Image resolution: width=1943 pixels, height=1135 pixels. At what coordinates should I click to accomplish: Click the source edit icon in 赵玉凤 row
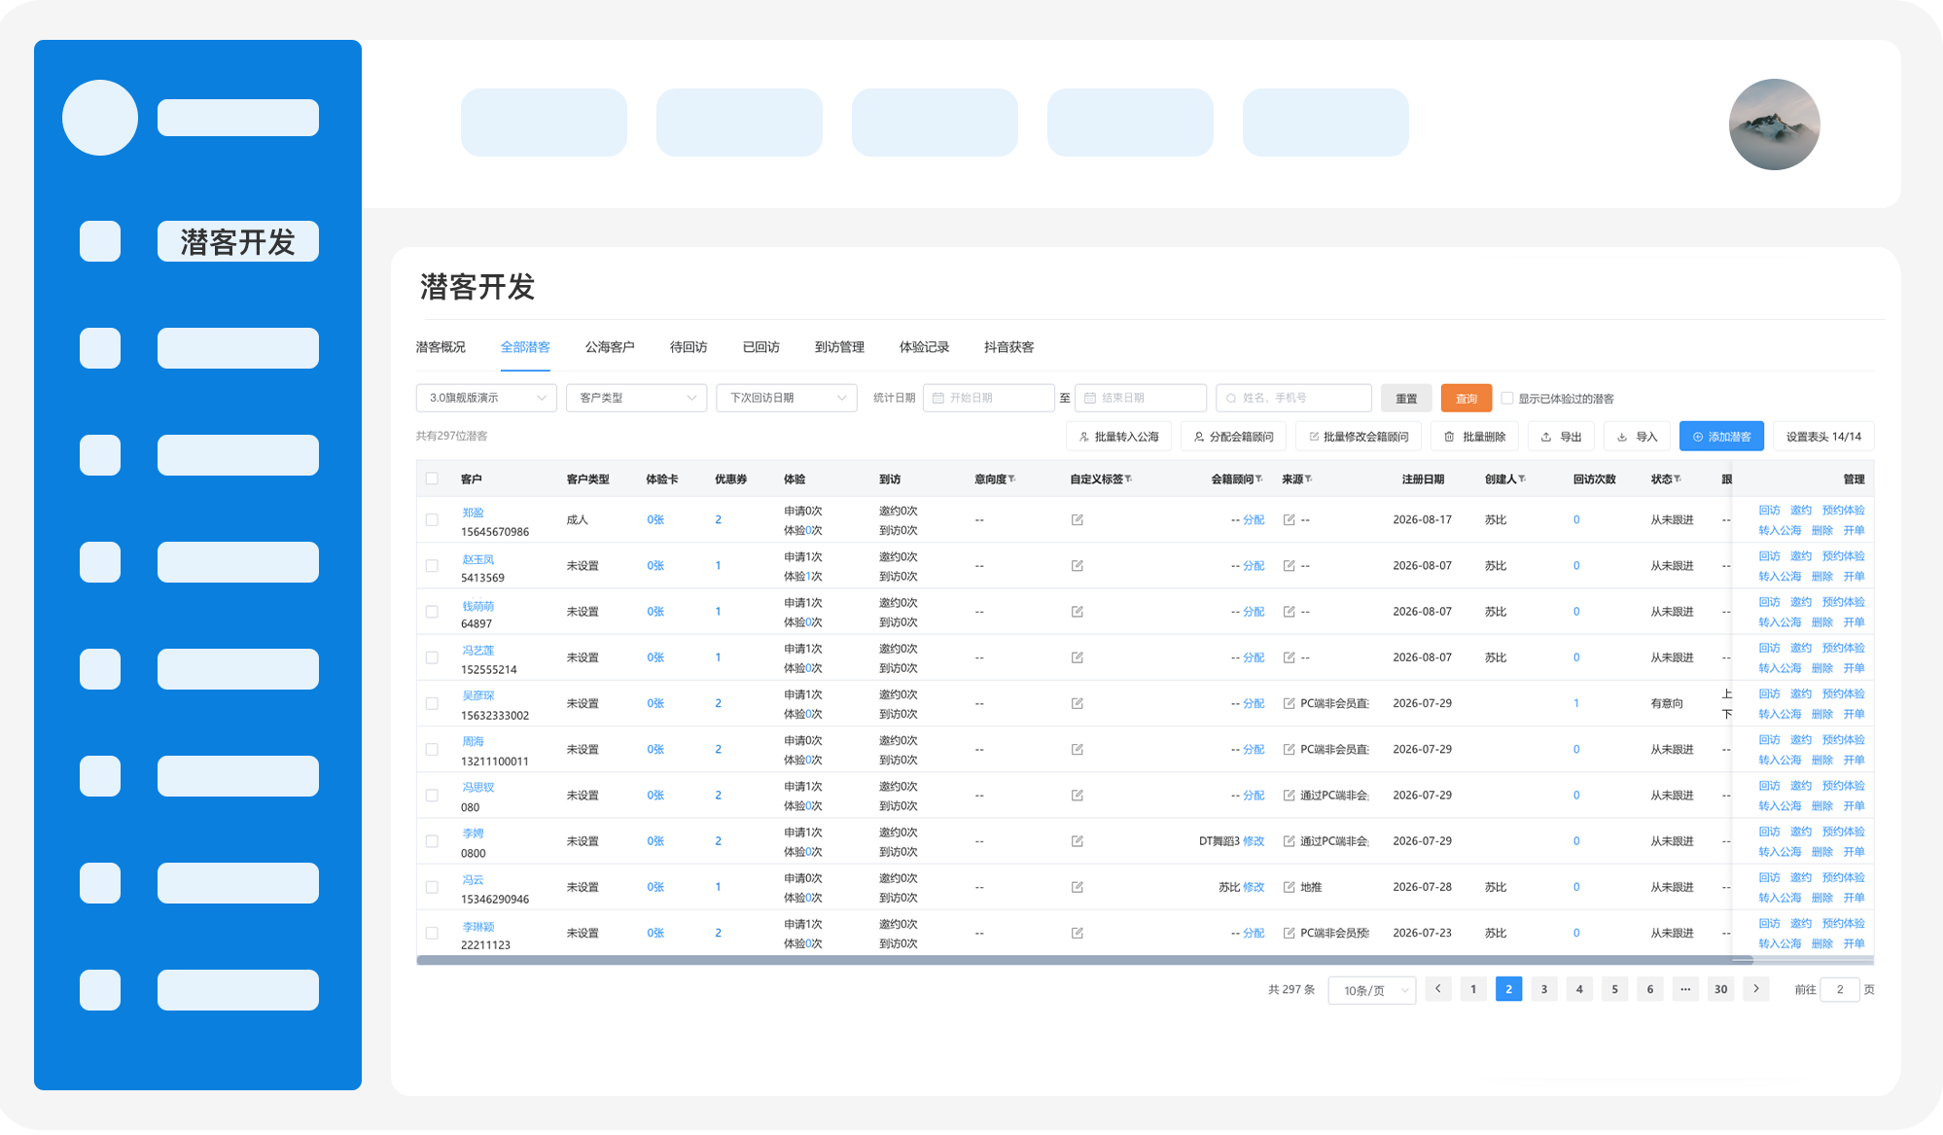click(x=1289, y=566)
